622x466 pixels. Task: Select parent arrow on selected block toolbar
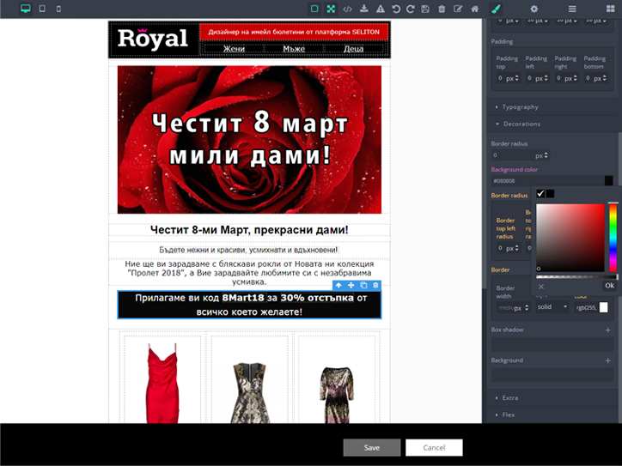pos(338,285)
